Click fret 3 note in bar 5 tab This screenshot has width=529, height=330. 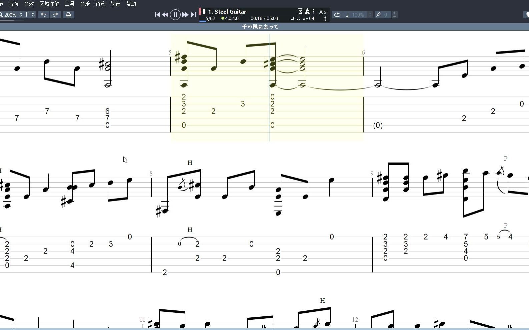point(243,104)
